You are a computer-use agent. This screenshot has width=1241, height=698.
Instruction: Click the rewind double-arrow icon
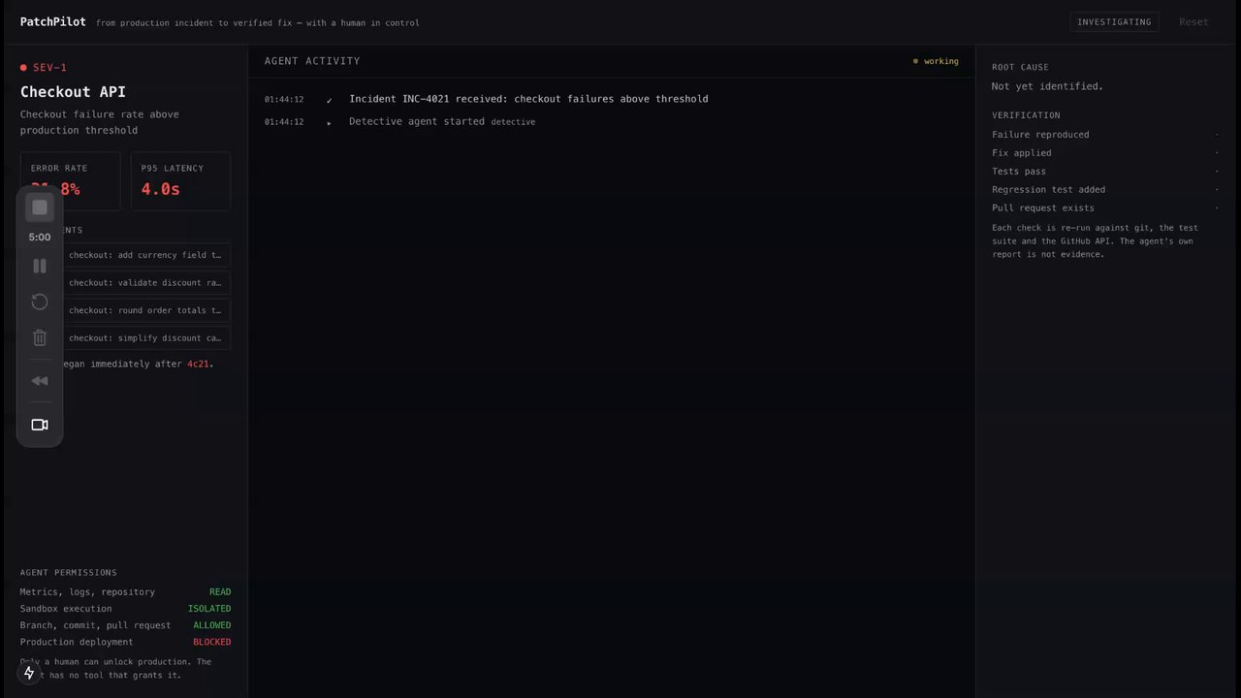(x=40, y=381)
